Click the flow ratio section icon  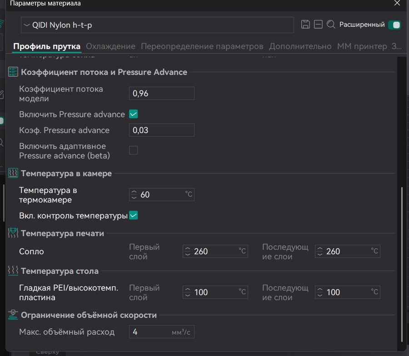(13, 72)
